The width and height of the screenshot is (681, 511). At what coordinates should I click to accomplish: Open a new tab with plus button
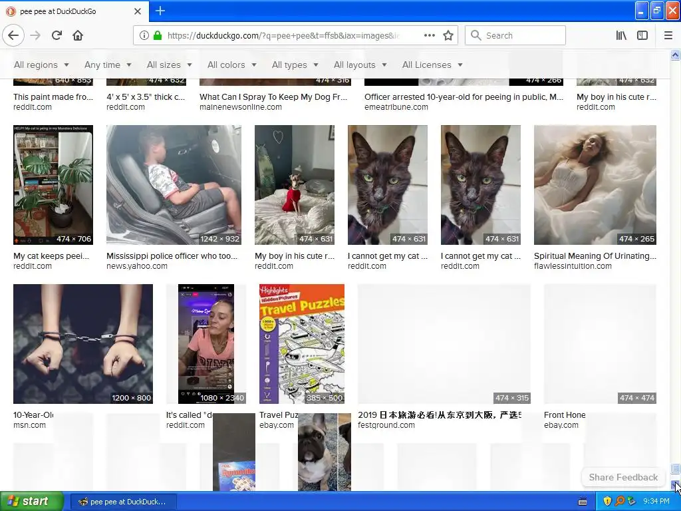tap(160, 11)
